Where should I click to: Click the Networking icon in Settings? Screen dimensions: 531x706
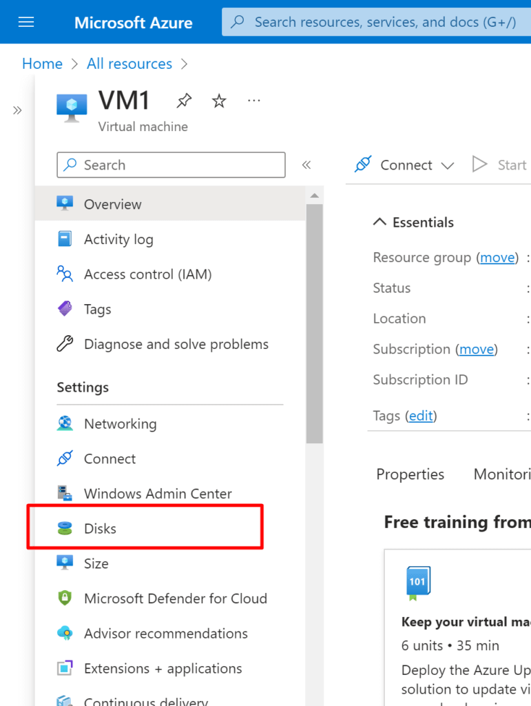point(65,424)
